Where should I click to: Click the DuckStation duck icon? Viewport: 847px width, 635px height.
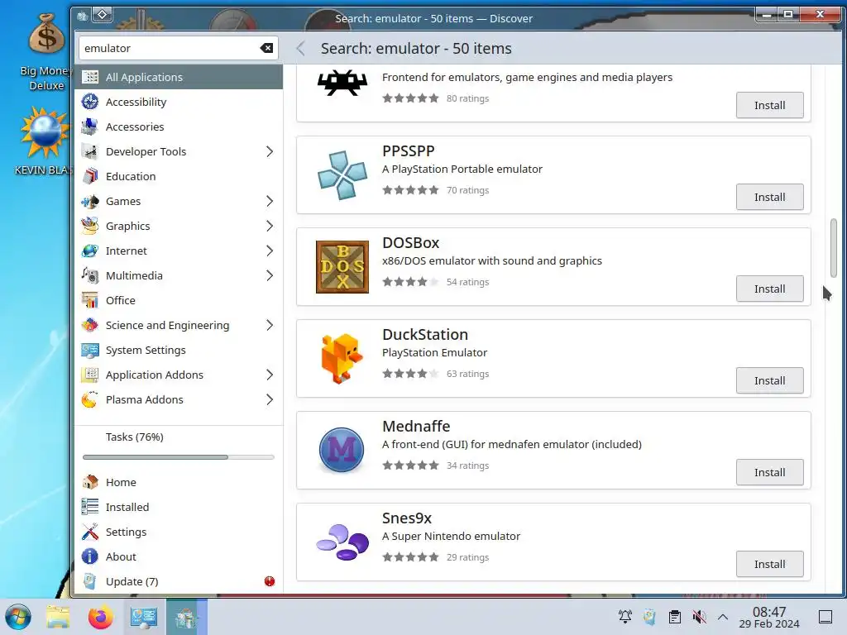[x=342, y=359]
